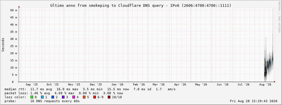Click the Apr '26 axis label

coord(180,85)
